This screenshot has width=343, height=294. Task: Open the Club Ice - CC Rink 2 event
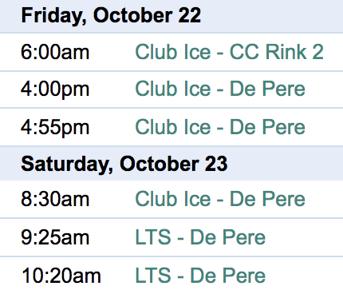229,52
